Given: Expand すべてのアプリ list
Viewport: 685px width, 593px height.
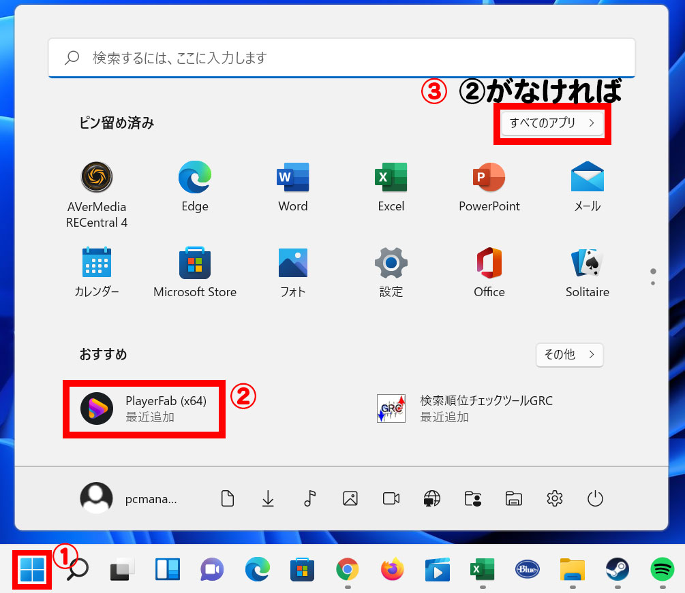Looking at the screenshot, I should tap(552, 123).
